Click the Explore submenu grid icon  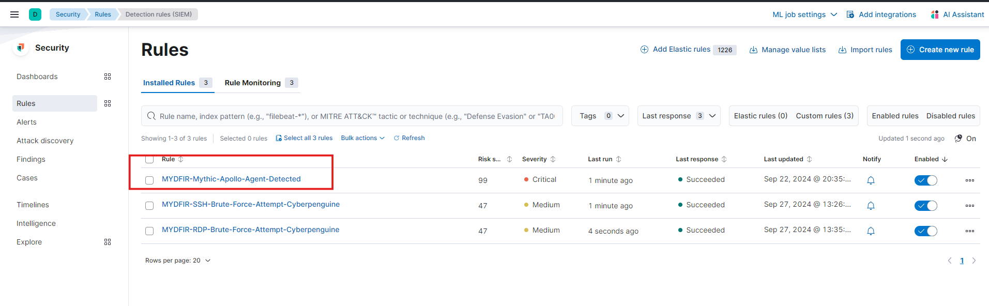(108, 242)
